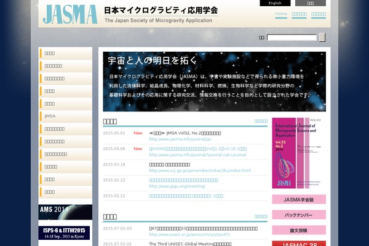Select the 2015.05.01 news date
Screen dimensions: 369x246
(114, 133)
